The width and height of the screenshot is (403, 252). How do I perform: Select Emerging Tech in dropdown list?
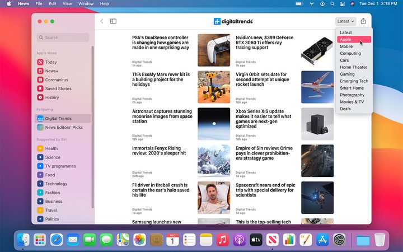click(354, 81)
